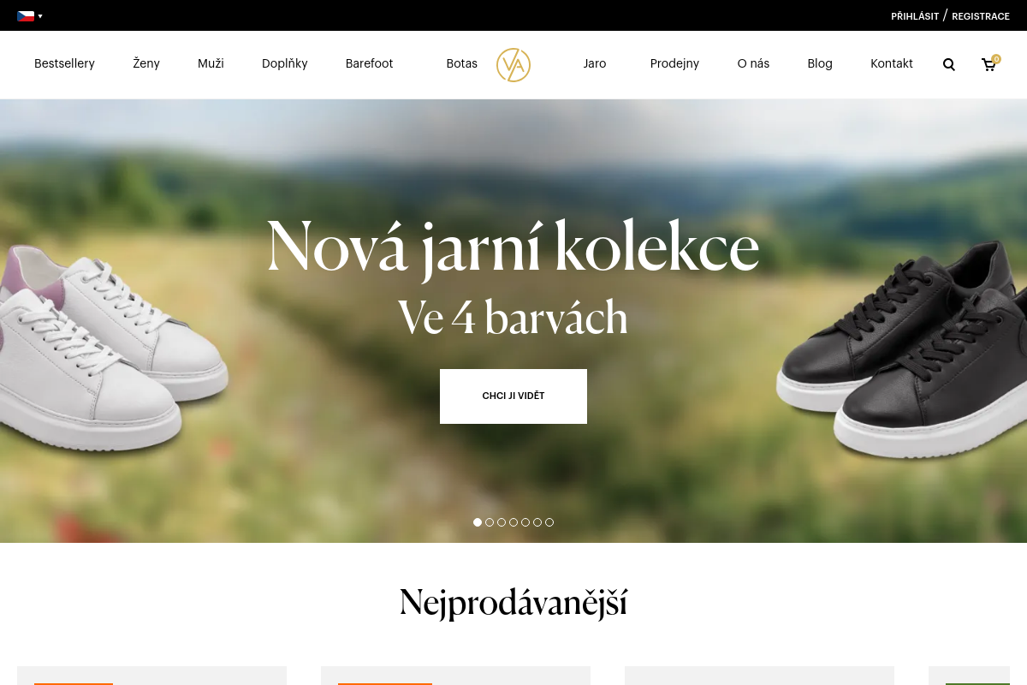This screenshot has height=685, width=1027.
Task: Go to Bestsellery in navigation
Action: click(x=64, y=63)
